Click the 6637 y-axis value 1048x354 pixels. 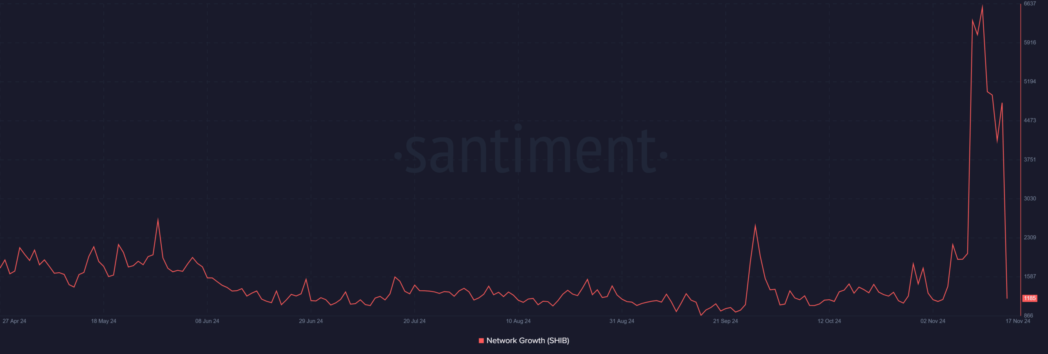point(1030,4)
